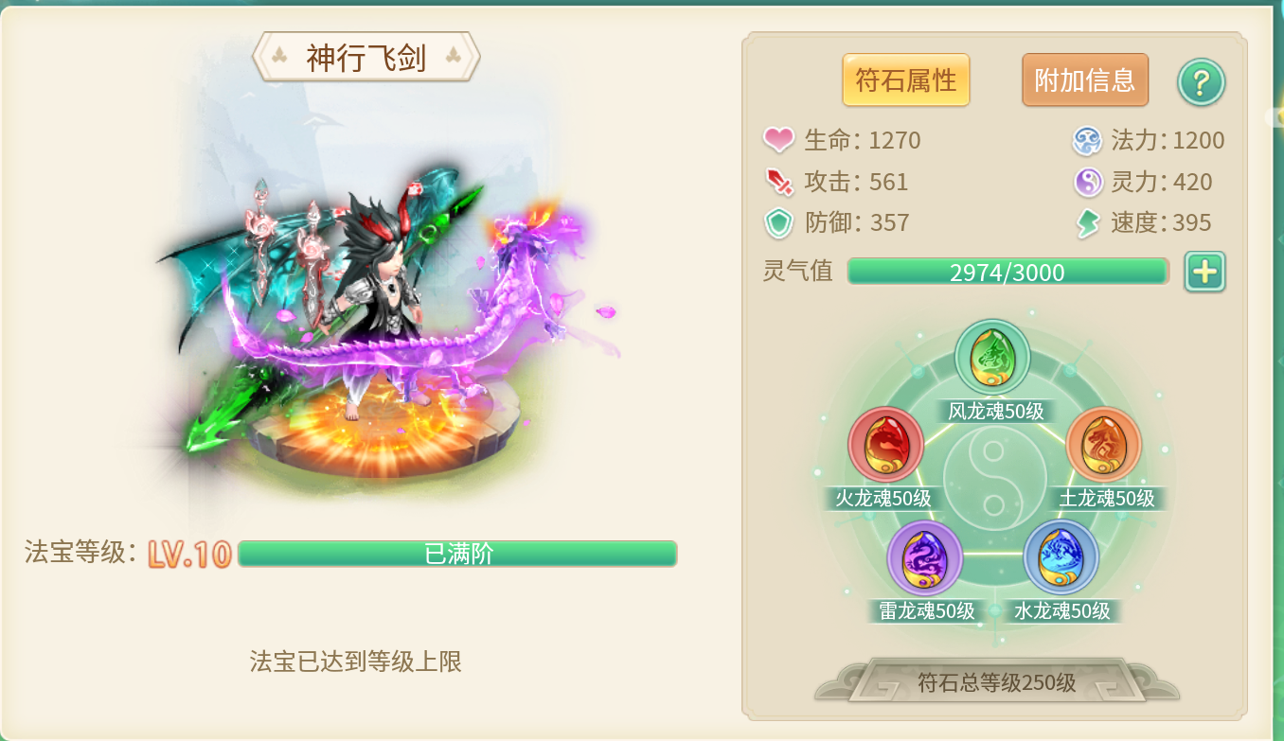Click the 符石总等级250级 banner

point(997,681)
